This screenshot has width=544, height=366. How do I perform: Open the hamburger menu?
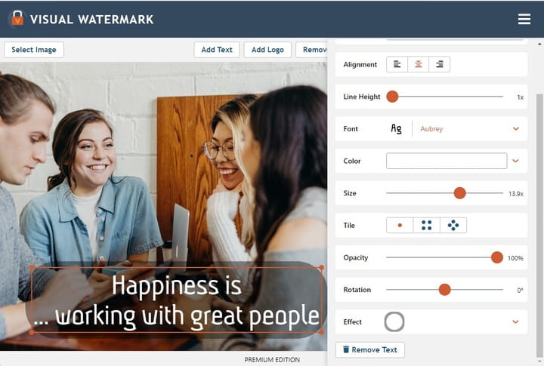(x=524, y=19)
